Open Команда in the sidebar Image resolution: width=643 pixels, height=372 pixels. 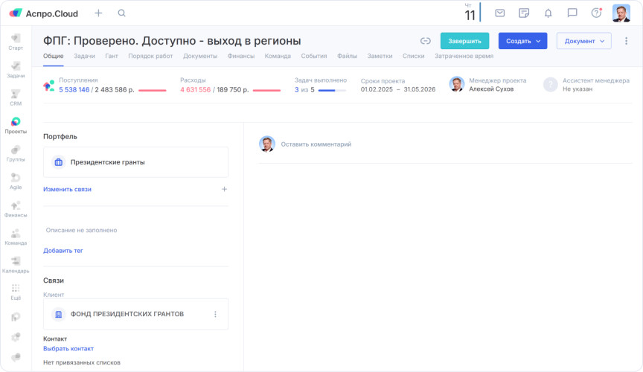pyautogui.click(x=16, y=237)
